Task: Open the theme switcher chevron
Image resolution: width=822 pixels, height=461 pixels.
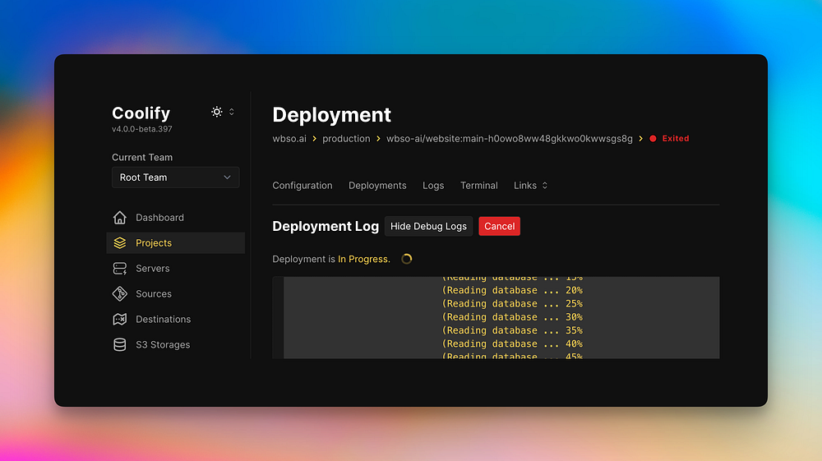Action: click(232, 112)
